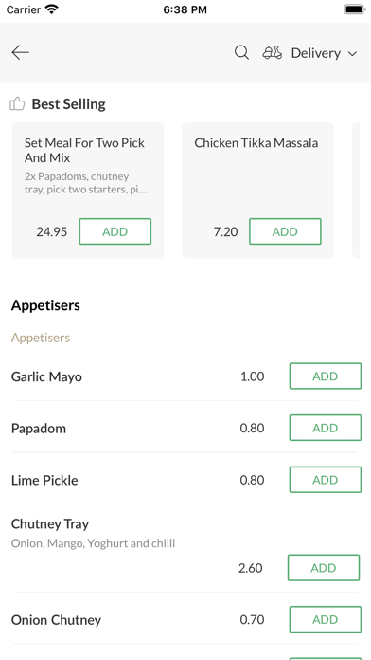Screen dimensions: 371x660
Task: Add Chicken Tikka Massala to order
Action: (x=285, y=231)
